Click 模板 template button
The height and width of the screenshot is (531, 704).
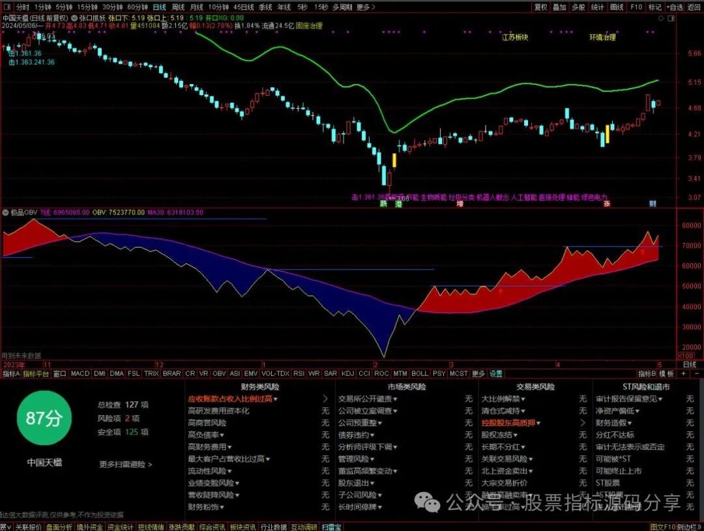pos(667,373)
